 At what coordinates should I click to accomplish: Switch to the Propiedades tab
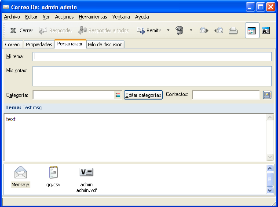(39, 44)
